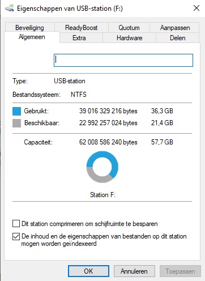Click the Toepassen button
205x281 pixels.
click(180, 271)
